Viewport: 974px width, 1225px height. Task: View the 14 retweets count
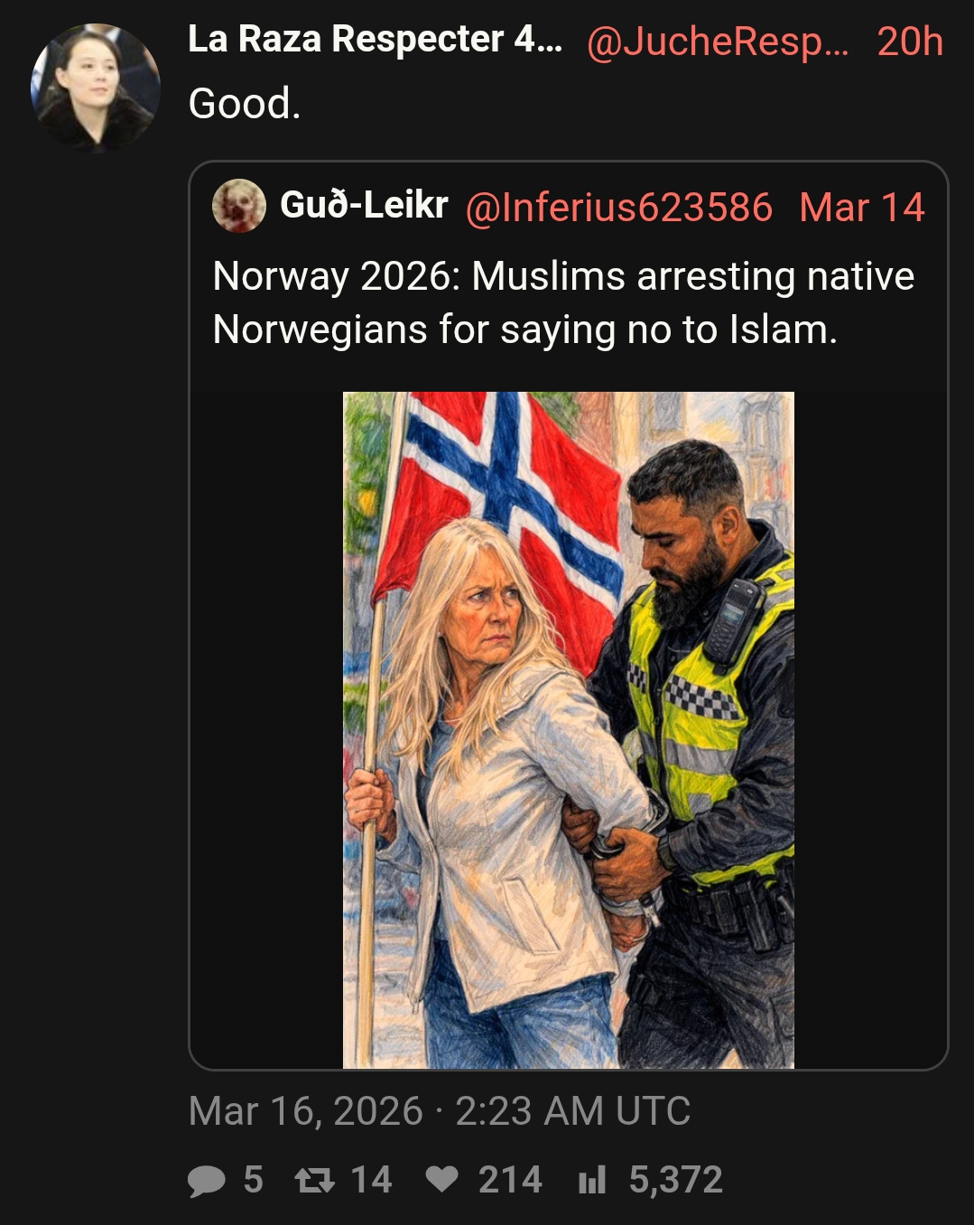[371, 1180]
